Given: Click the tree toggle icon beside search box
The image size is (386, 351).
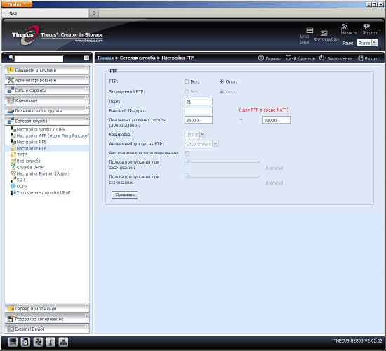Looking at the screenshot, I should (86, 58).
